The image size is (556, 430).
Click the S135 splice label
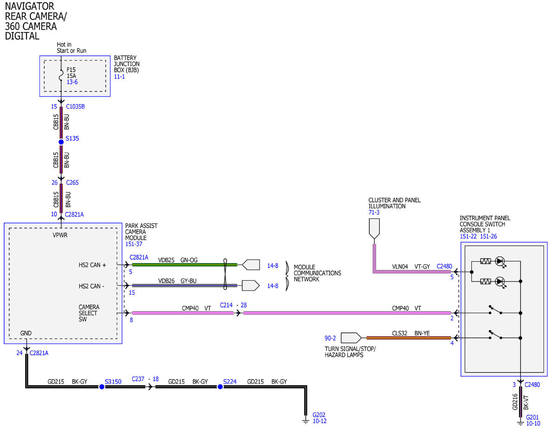[72, 138]
